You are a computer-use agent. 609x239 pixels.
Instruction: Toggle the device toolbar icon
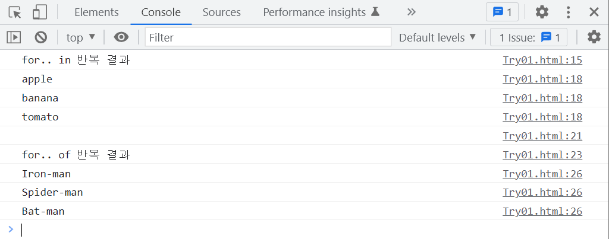tap(40, 12)
